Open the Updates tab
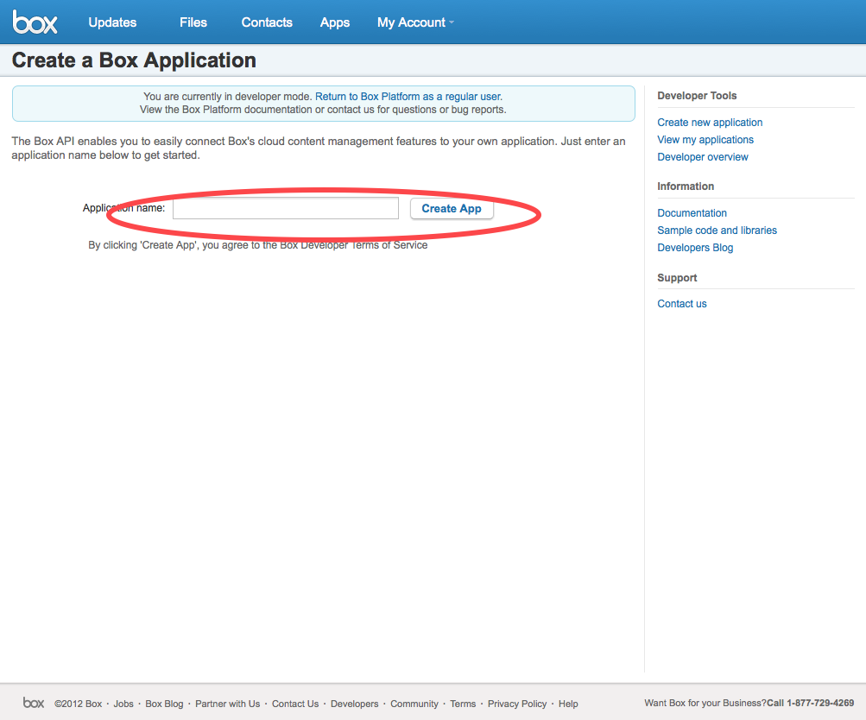The height and width of the screenshot is (720, 866). click(x=112, y=22)
